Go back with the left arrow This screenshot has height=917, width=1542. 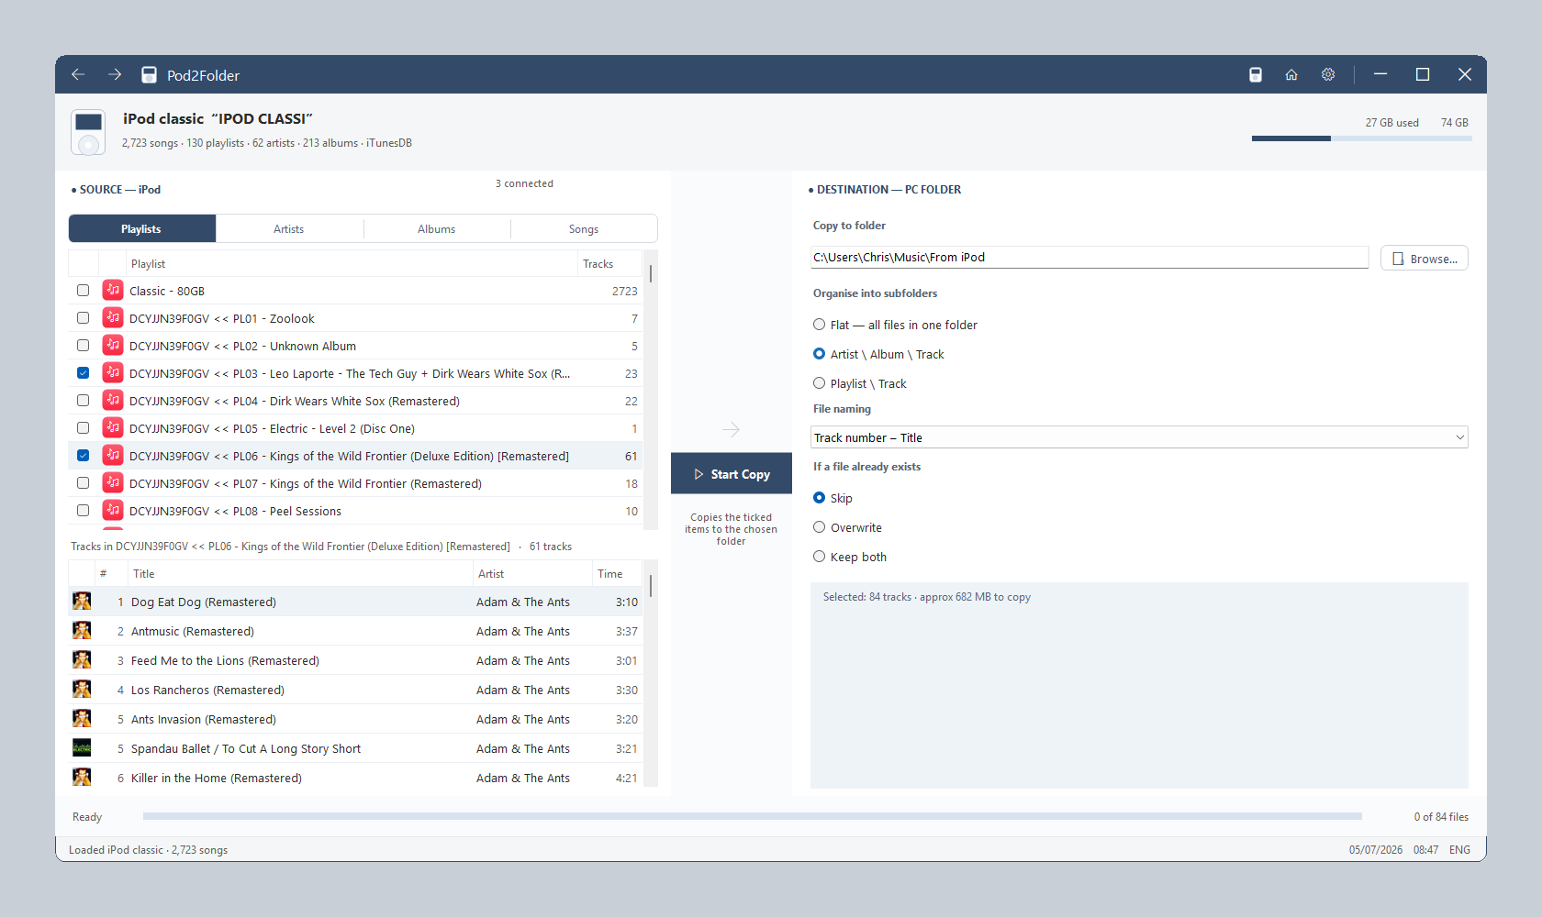coord(78,74)
